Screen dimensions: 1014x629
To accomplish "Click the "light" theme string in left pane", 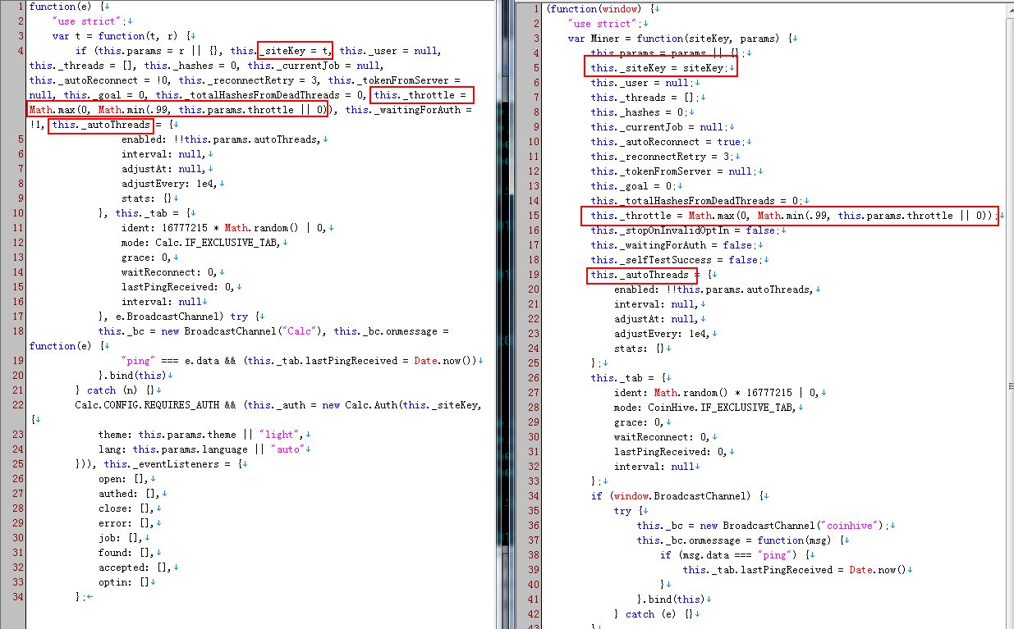I will tap(281, 435).
